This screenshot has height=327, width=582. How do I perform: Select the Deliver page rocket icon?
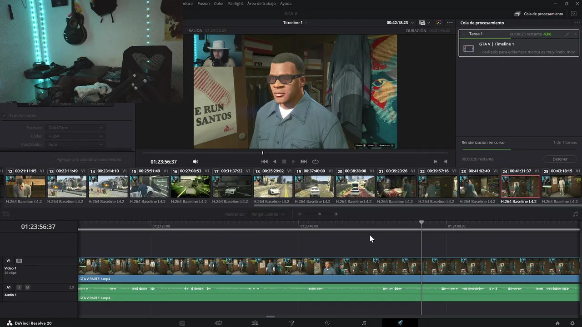coord(400,323)
